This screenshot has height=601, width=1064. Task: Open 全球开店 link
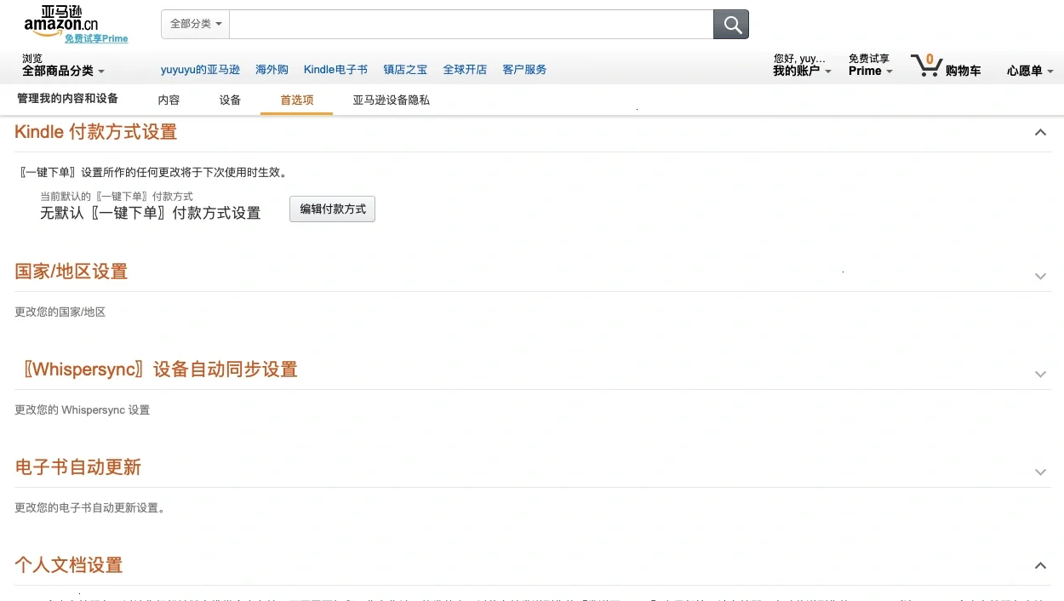(x=465, y=70)
